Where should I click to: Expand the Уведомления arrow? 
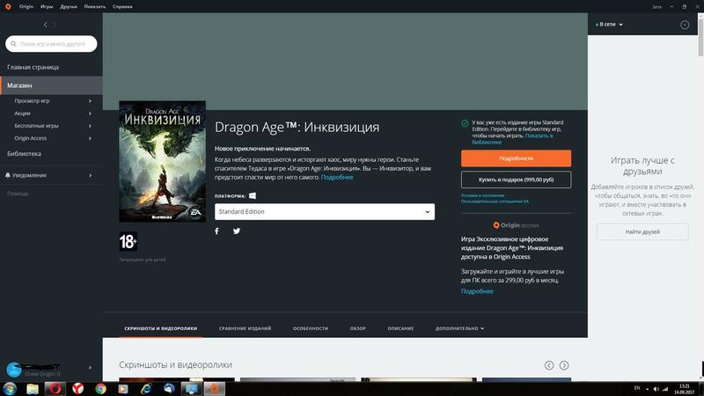[91, 175]
